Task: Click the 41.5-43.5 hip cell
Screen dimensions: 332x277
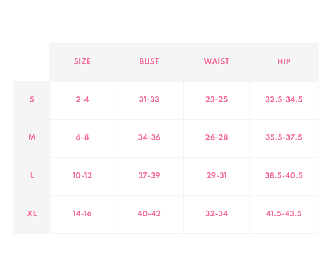Action: click(x=284, y=213)
